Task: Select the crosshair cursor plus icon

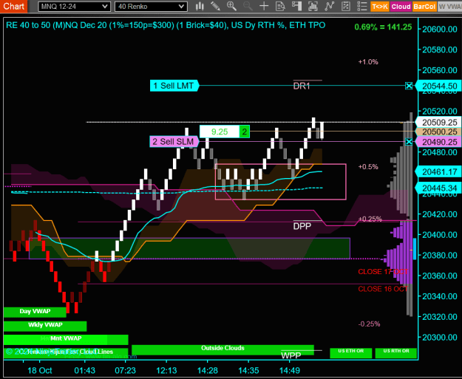Action: click(x=264, y=6)
